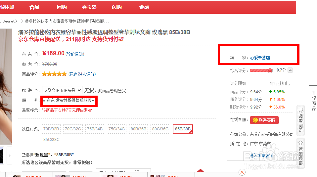The width and height of the screenshot is (317, 177).
Task: Click the 联系客服 contact button
Action: click(264, 120)
